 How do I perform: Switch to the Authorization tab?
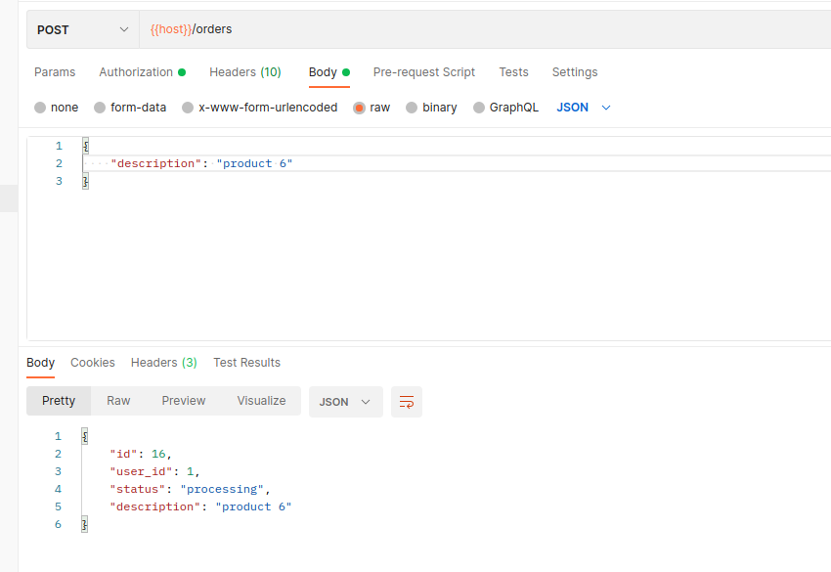pos(136,72)
